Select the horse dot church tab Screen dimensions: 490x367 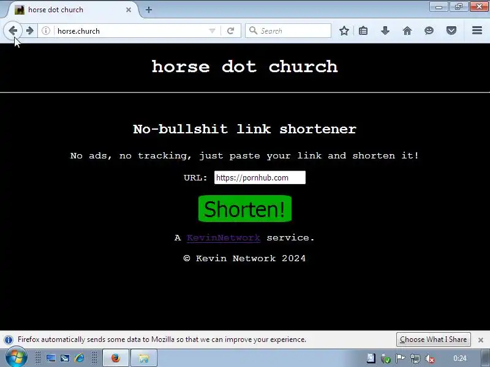pos(73,10)
